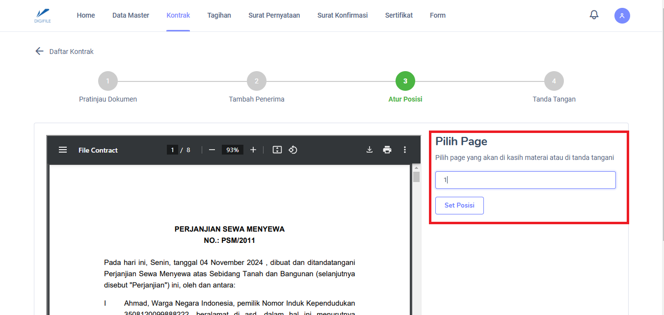Click the Pratinjau Dokumen step 1 circle

pyautogui.click(x=108, y=81)
